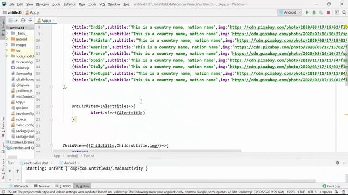Toggle the Project side tool window
Viewport: 348px width, 195px height.
3,28
